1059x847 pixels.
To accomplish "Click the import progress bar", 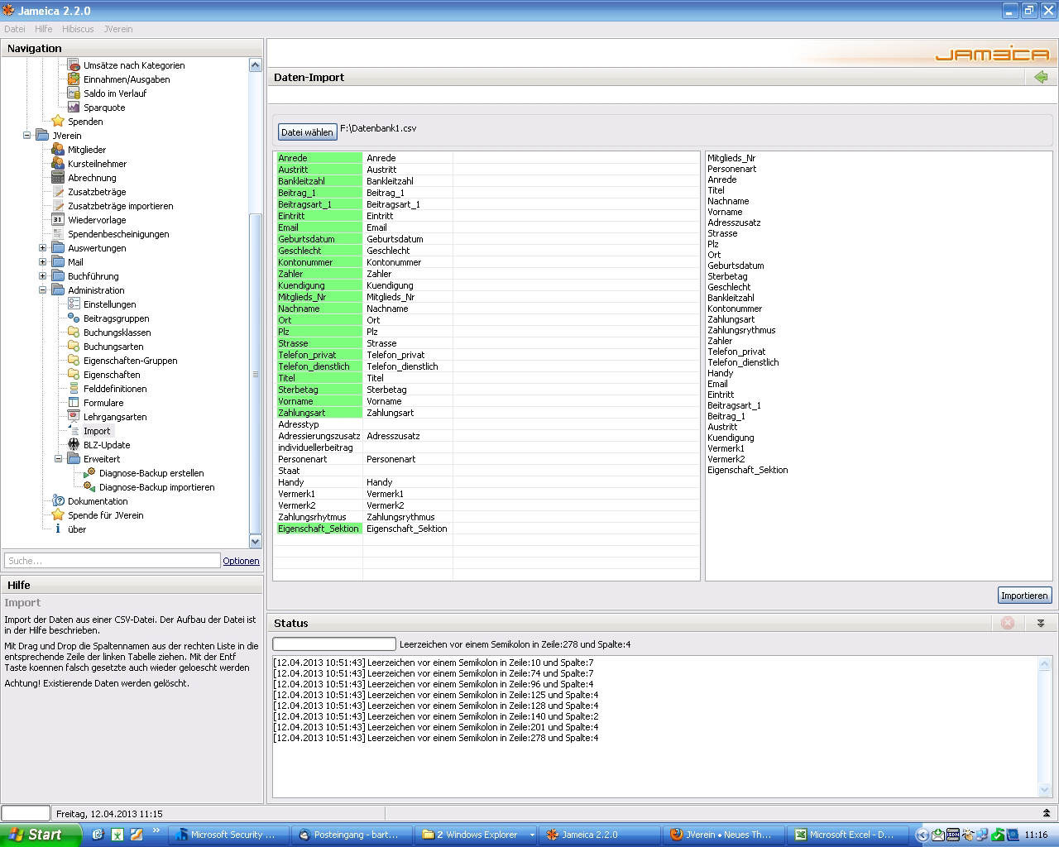I will tap(334, 644).
